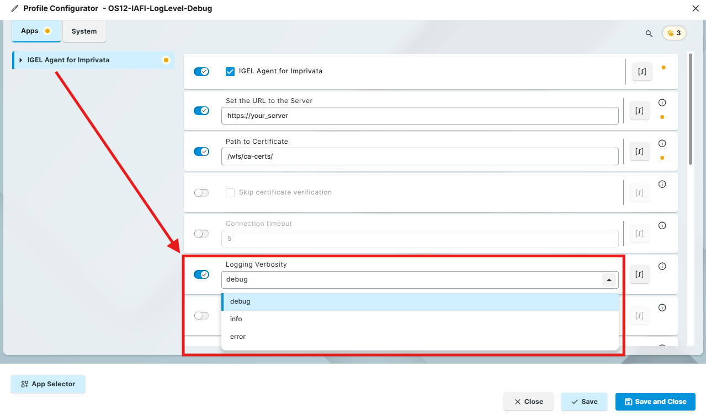Viewport: 706px width, 416px height.
Task: Open the search in Profile Configurator
Action: [x=649, y=33]
